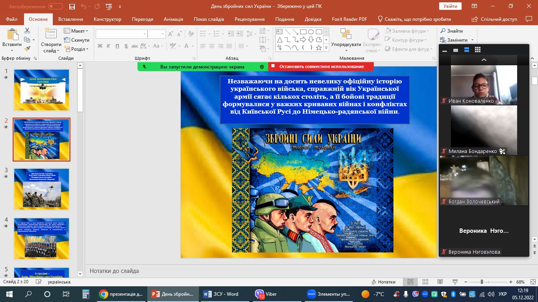Switch to the Анімація ribbon tab

coord(173,19)
